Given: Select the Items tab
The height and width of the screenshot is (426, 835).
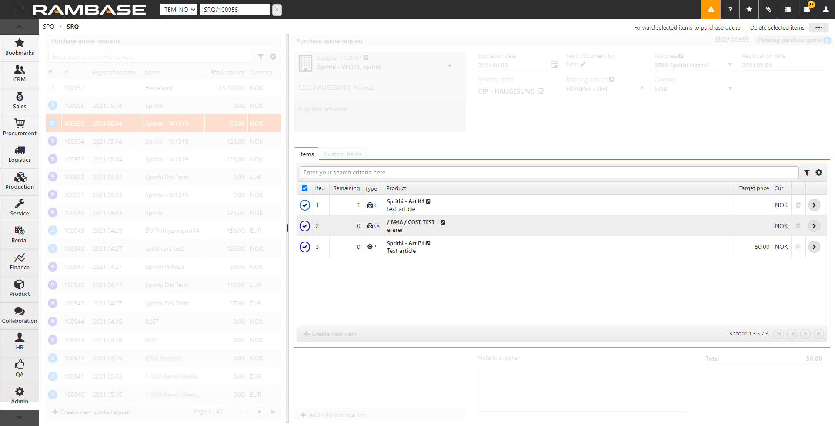Looking at the screenshot, I should (306, 154).
